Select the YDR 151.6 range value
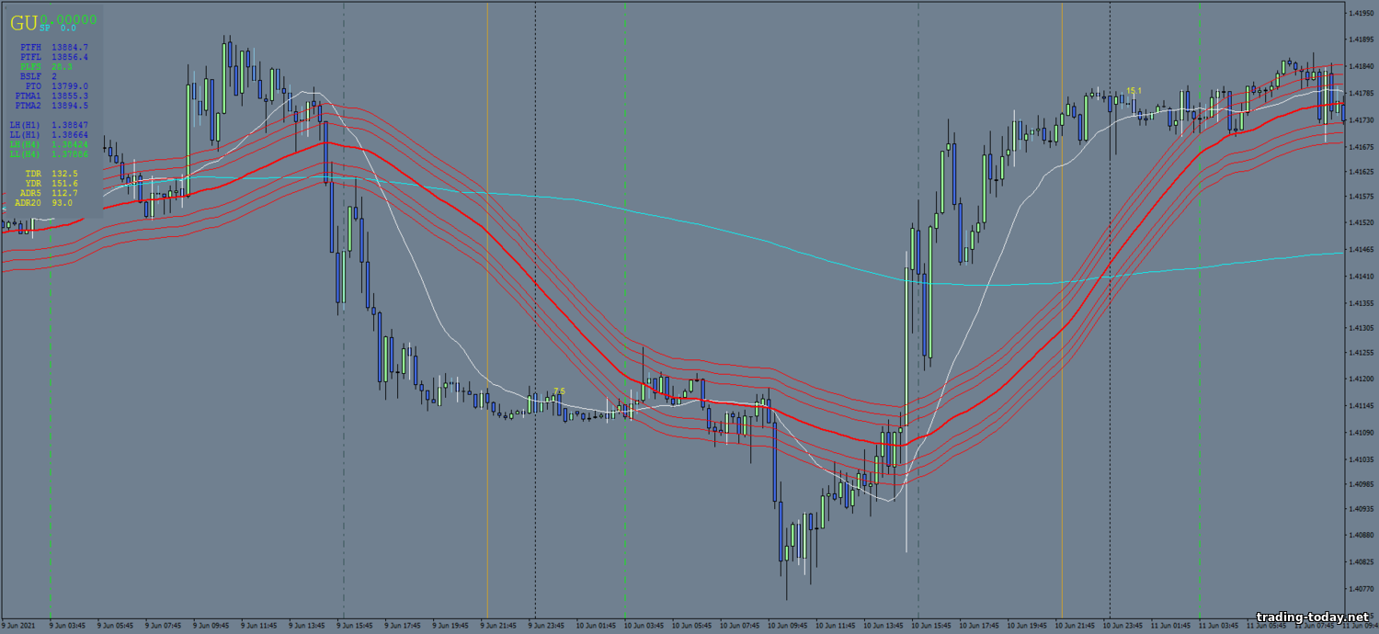 (51, 183)
